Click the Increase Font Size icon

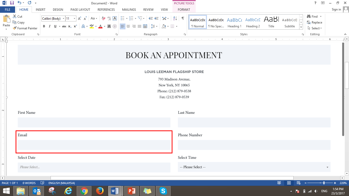[79, 18]
